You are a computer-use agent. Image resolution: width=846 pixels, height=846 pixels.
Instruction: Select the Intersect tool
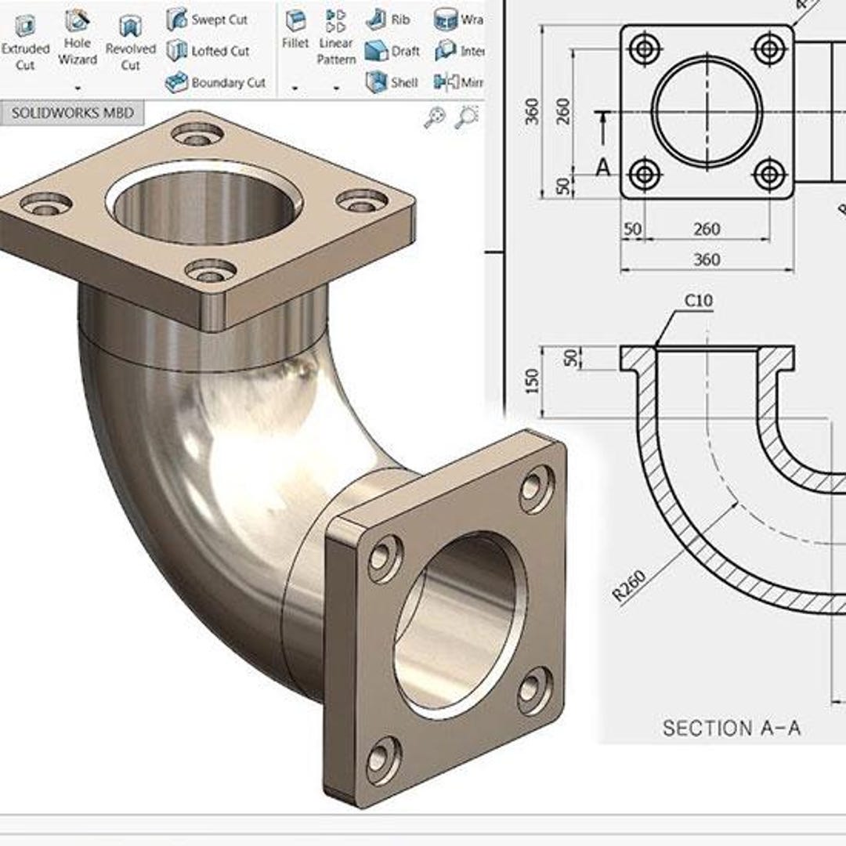click(x=459, y=51)
